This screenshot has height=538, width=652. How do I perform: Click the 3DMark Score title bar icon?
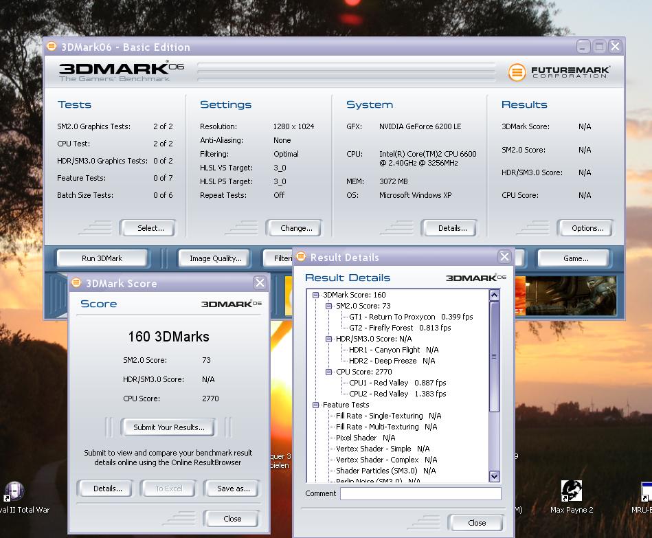(x=76, y=282)
